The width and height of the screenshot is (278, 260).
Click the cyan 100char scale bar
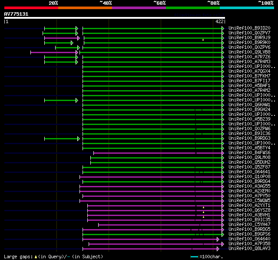point(194,257)
